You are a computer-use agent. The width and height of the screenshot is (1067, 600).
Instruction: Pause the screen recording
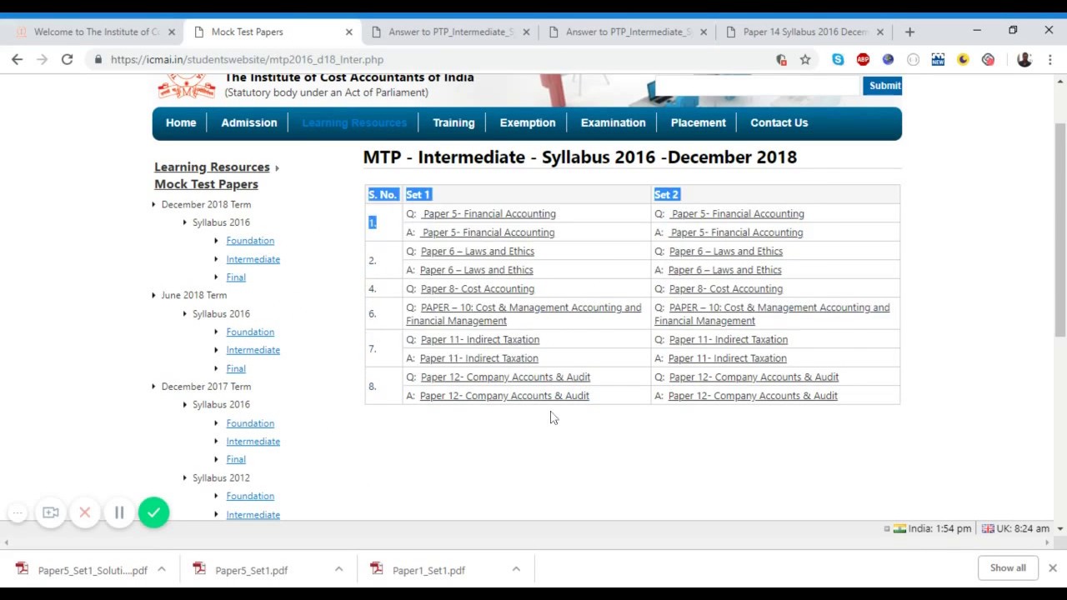[x=119, y=512]
